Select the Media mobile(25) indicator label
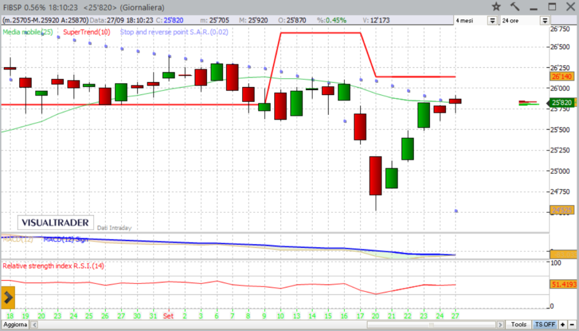 tap(28, 32)
